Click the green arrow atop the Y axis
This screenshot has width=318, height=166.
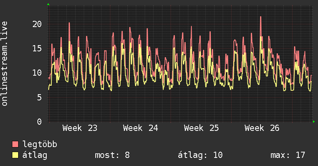click(x=48, y=4)
